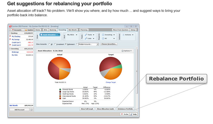Click the Cash actual value 39.062%
The height and width of the screenshot is (124, 213).
point(85,98)
